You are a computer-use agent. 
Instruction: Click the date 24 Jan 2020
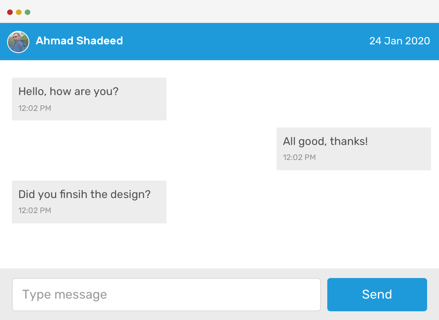point(399,41)
